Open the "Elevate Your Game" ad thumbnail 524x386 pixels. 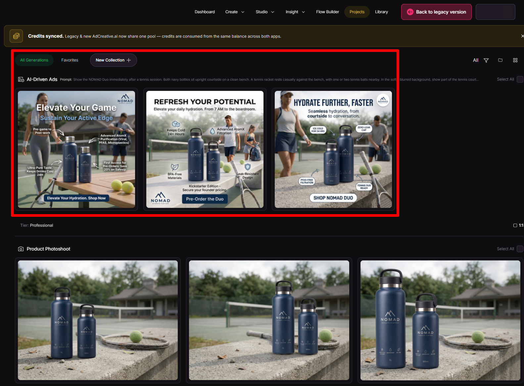pos(76,149)
